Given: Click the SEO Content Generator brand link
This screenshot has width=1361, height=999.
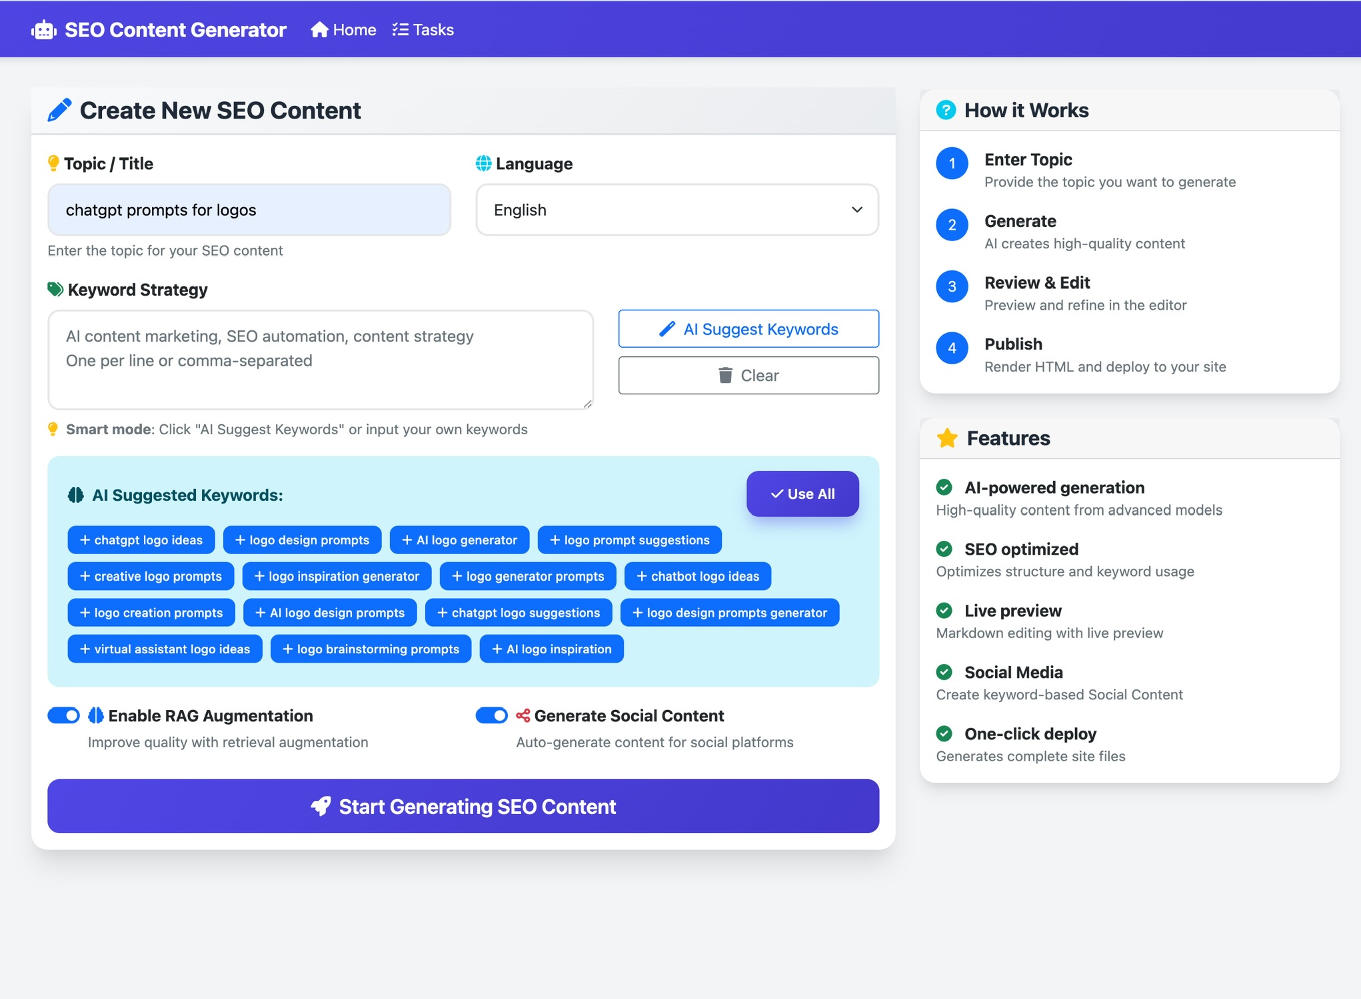Looking at the screenshot, I should [159, 30].
